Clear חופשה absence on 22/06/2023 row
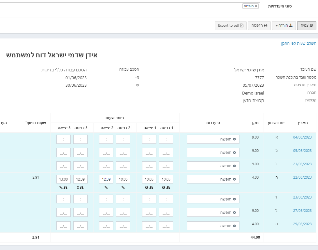318x250 pixels. (x=235, y=179)
